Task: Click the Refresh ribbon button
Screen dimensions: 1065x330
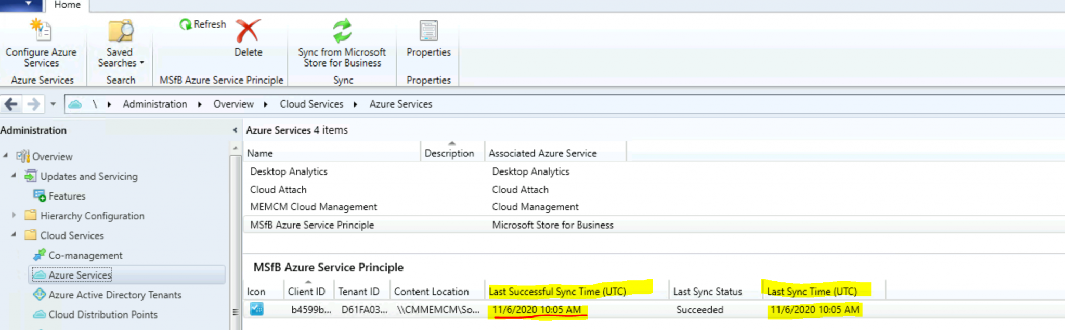Action: pos(203,24)
